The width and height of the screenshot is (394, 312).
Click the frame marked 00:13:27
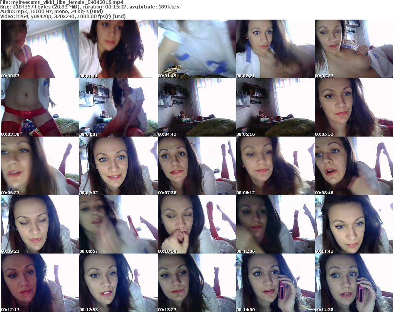pyautogui.click(x=197, y=283)
